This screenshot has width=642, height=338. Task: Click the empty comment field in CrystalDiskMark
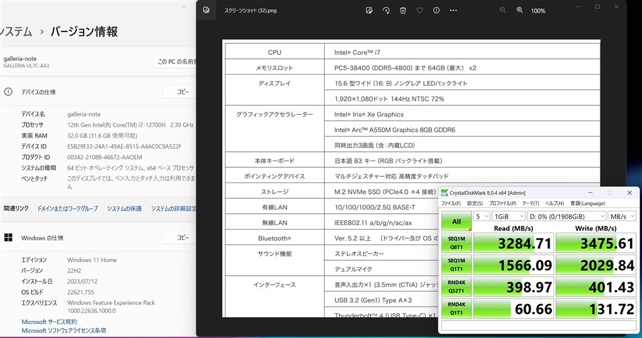[539, 325]
